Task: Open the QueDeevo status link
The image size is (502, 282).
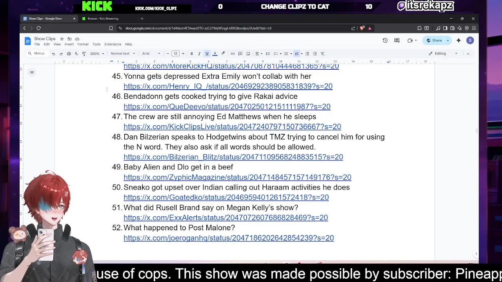Action: [x=227, y=107]
